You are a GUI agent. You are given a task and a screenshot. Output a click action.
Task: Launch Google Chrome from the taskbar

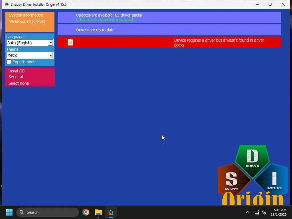pos(86,212)
